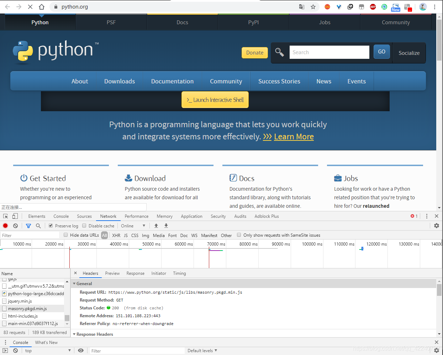Open network search magnifier

pyautogui.click(x=38, y=226)
